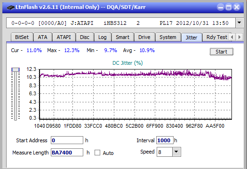
Task: Go to the Smart tab
Action: click(x=122, y=37)
